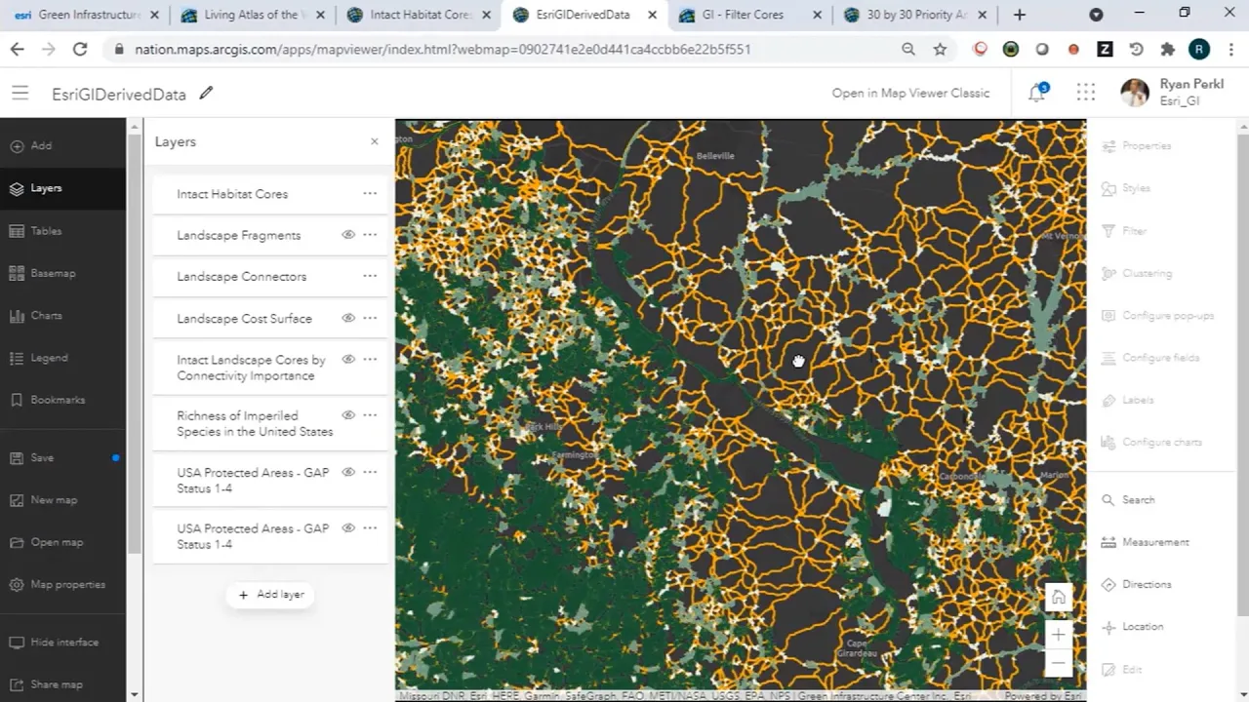Open the Tables panel
This screenshot has height=702, width=1249.
click(x=36, y=231)
